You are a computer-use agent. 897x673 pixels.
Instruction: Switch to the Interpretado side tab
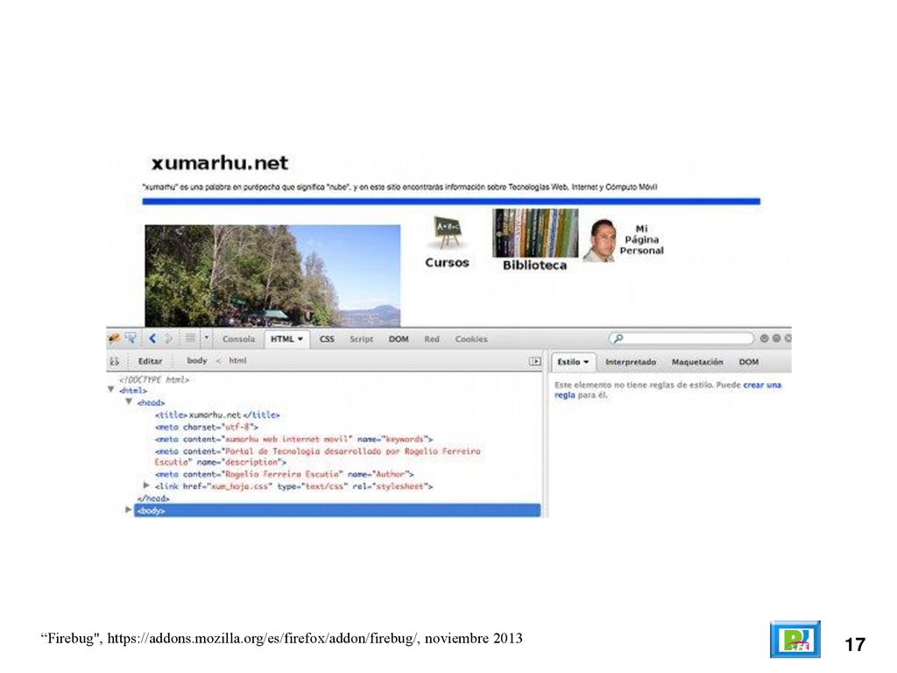[631, 362]
